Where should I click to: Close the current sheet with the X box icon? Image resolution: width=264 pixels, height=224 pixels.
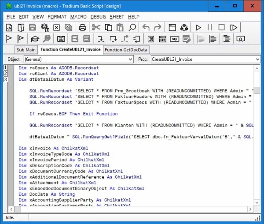(x=57, y=27)
